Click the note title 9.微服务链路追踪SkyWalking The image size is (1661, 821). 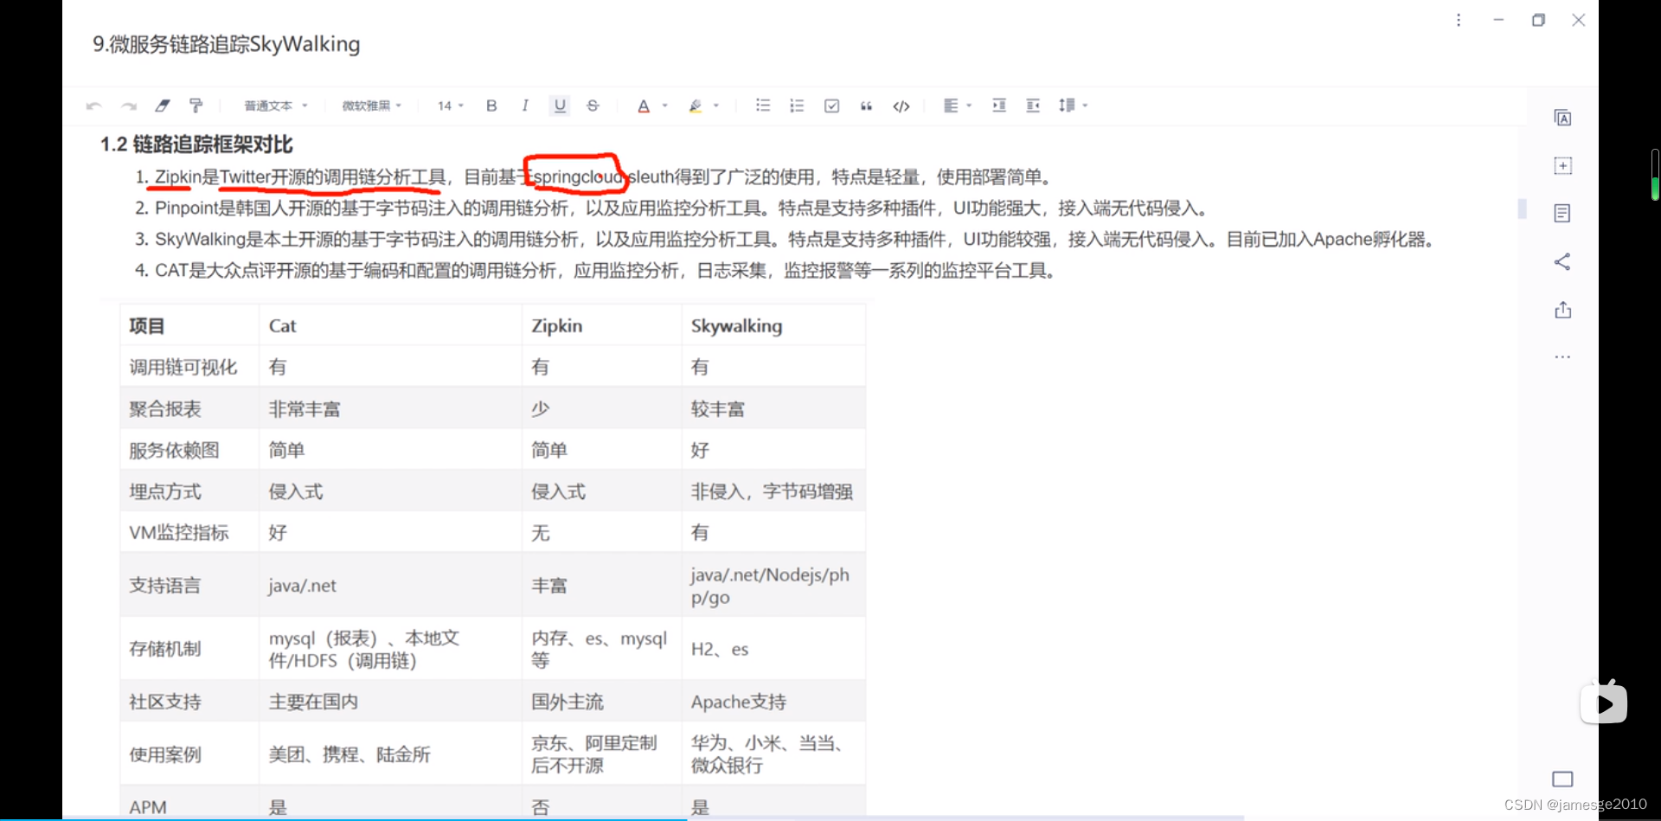pos(227,44)
